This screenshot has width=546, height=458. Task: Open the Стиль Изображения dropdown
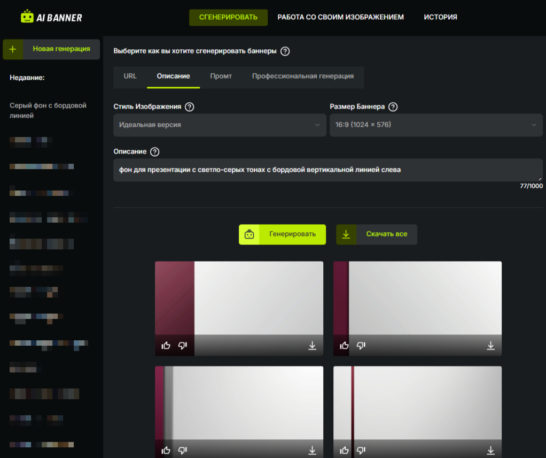coord(219,125)
